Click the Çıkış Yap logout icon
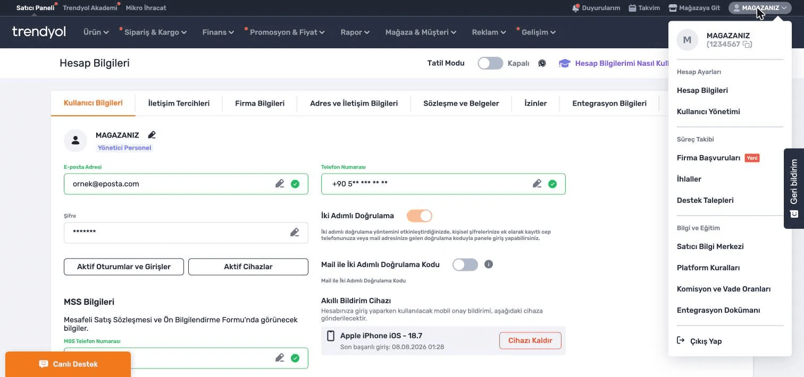The width and height of the screenshot is (804, 377). 680,340
